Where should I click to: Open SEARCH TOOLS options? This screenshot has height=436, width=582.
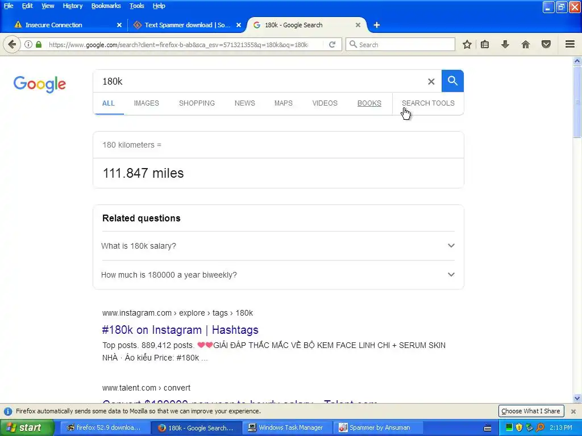[428, 103]
